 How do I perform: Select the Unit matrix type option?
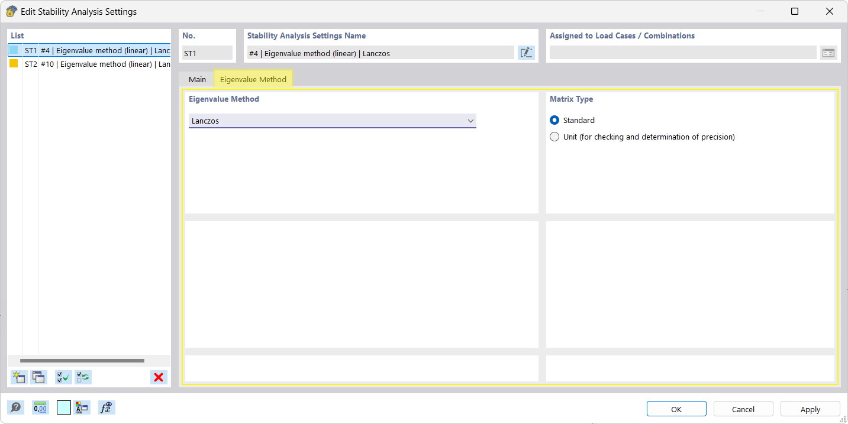click(x=554, y=137)
